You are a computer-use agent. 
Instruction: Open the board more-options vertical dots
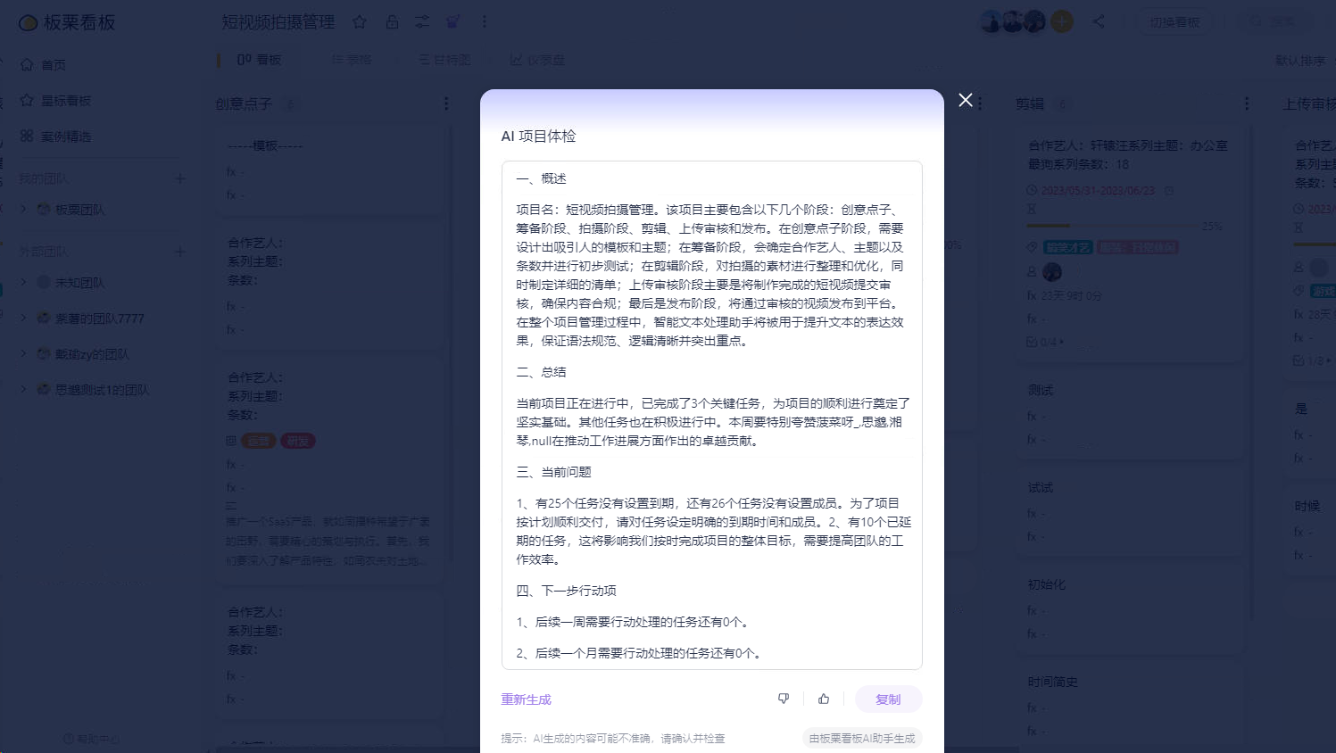(x=485, y=21)
